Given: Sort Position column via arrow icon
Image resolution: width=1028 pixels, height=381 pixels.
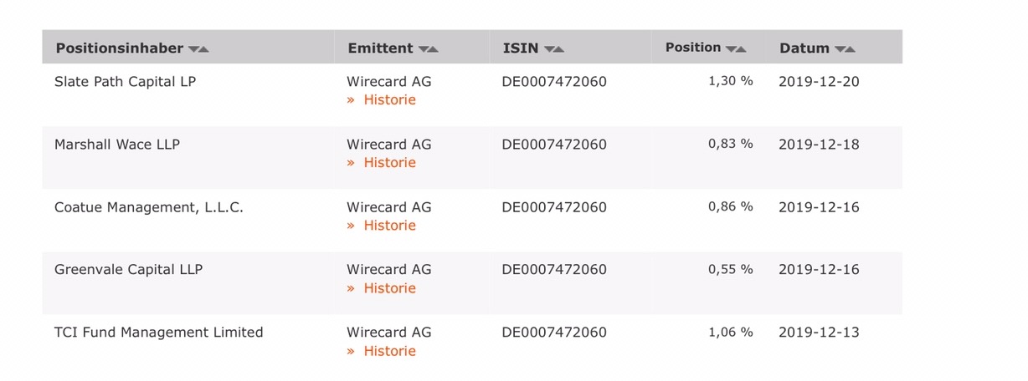Looking at the screenshot, I should click(x=736, y=49).
